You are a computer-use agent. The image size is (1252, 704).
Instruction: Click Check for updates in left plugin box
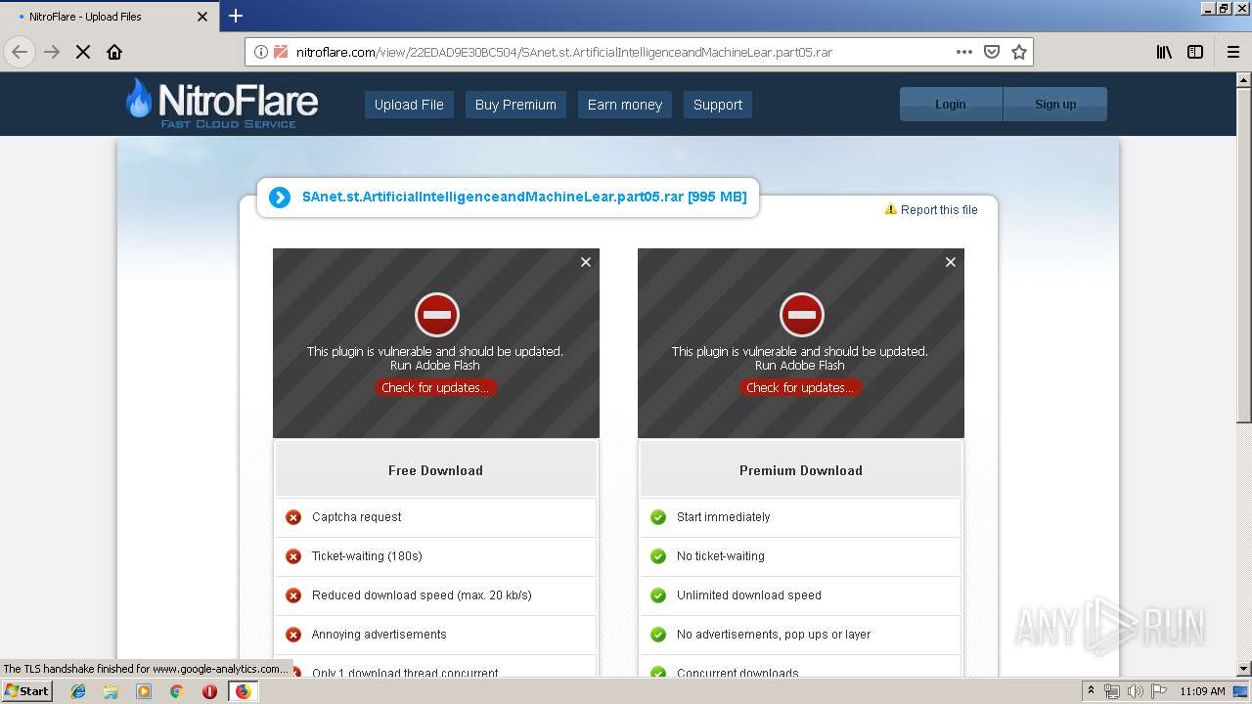[x=435, y=388]
